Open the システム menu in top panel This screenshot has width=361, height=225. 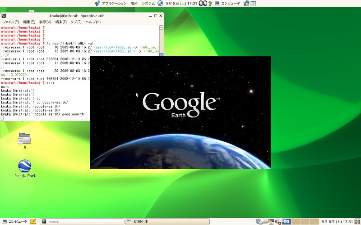click(x=148, y=4)
